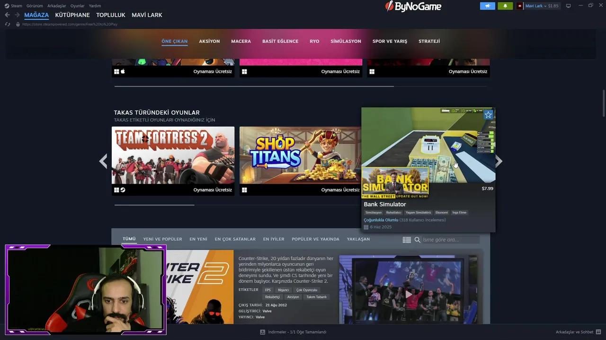This screenshot has width=606, height=340.
Task: Switch to EN İYİLER tab
Action: pyautogui.click(x=274, y=239)
